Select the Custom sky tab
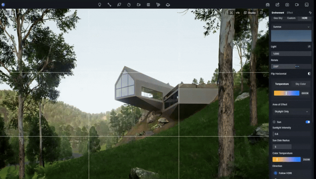This screenshot has width=316, height=179. click(x=291, y=18)
